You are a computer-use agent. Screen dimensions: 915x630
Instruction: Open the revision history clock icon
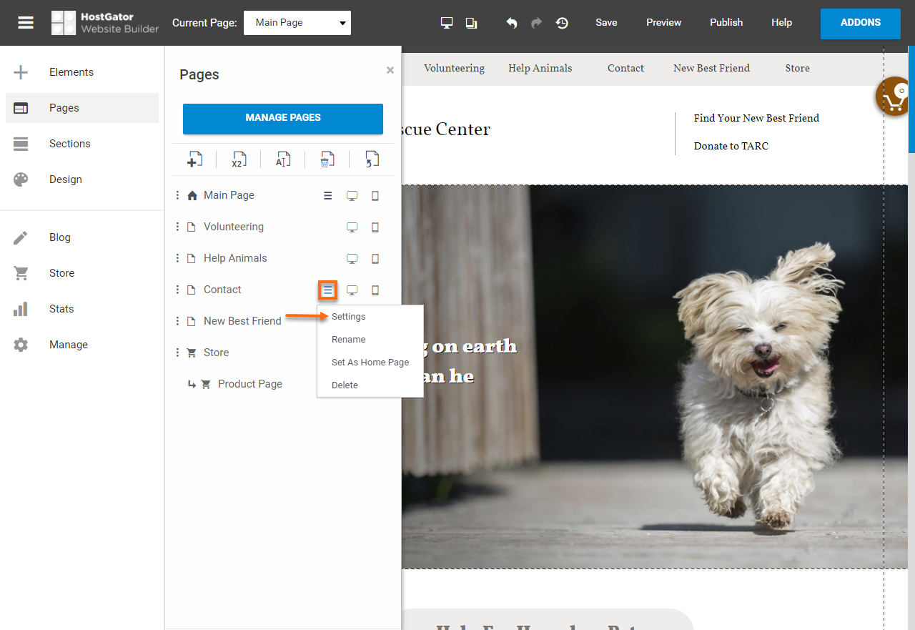point(562,23)
